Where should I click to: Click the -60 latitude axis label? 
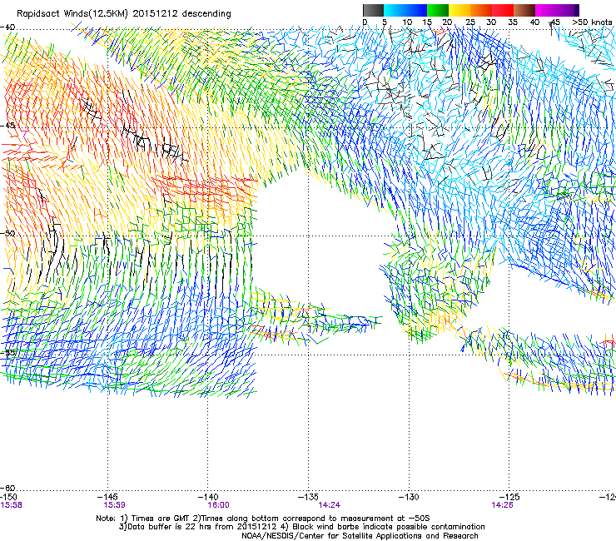point(7,488)
